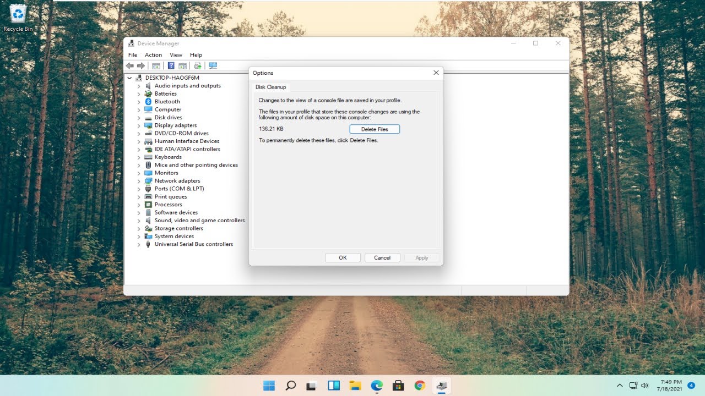Select the Processors chip icon
Viewport: 705px width, 396px height.
pos(148,205)
